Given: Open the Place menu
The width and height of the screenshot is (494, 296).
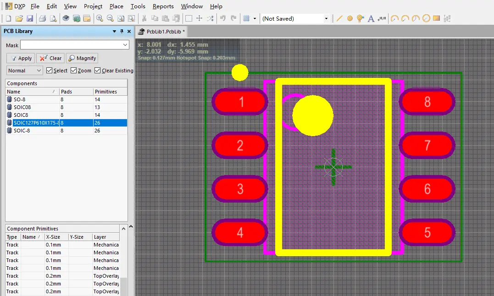Looking at the screenshot, I should 116,6.
